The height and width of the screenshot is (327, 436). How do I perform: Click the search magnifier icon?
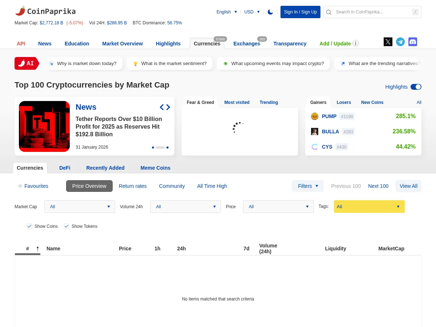[328, 12]
